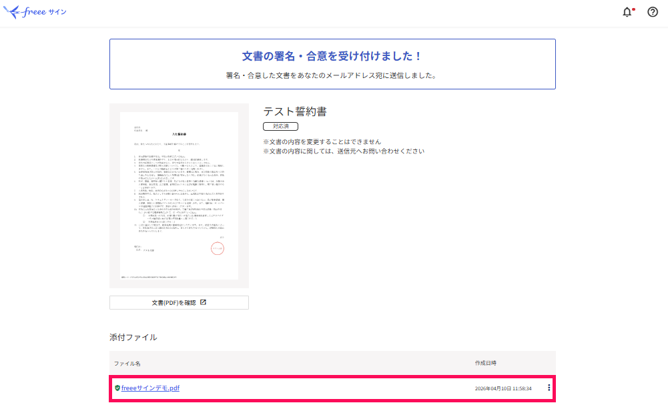
Task: Click the 2026年04月10日 11:58:34 timestamp
Action: tap(503, 388)
